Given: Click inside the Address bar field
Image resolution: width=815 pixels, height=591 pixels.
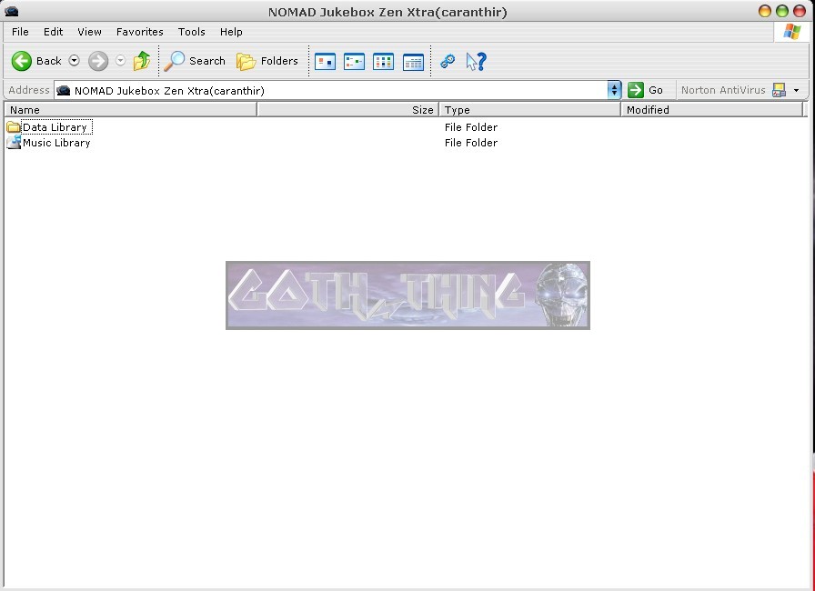Looking at the screenshot, I should (x=330, y=90).
